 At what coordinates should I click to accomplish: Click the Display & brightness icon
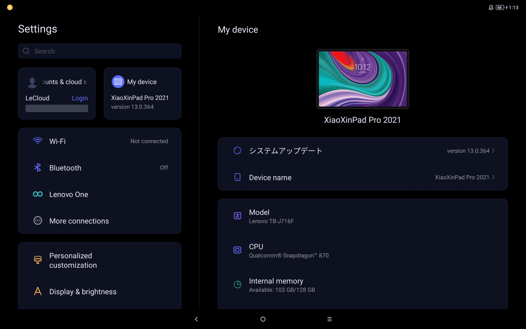[38, 292]
